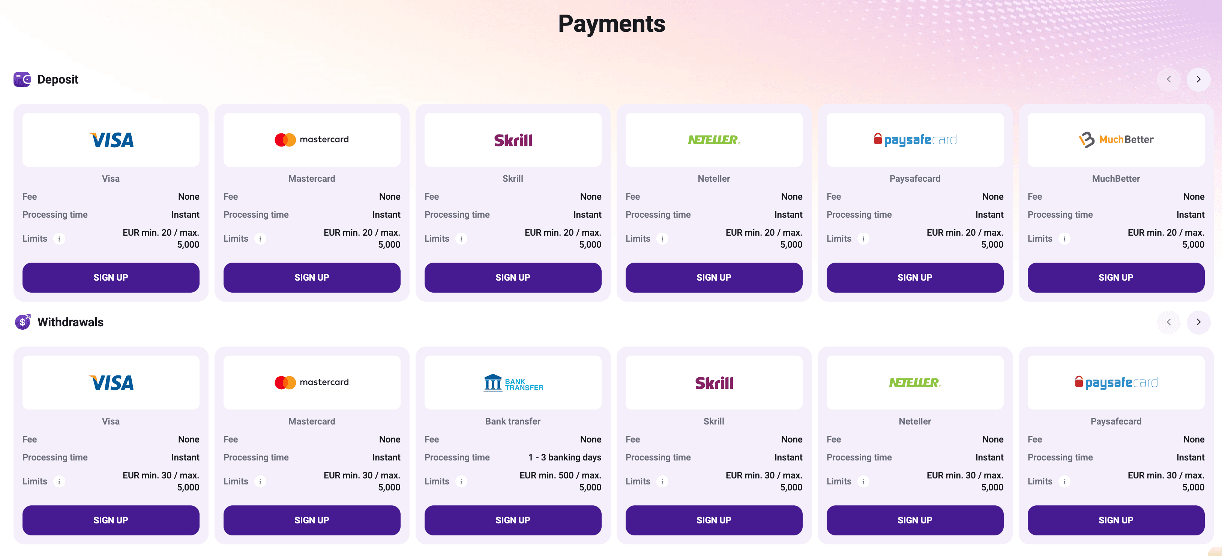Select the Paysafecard deposit logo
This screenshot has height=556, width=1222.
coord(914,139)
